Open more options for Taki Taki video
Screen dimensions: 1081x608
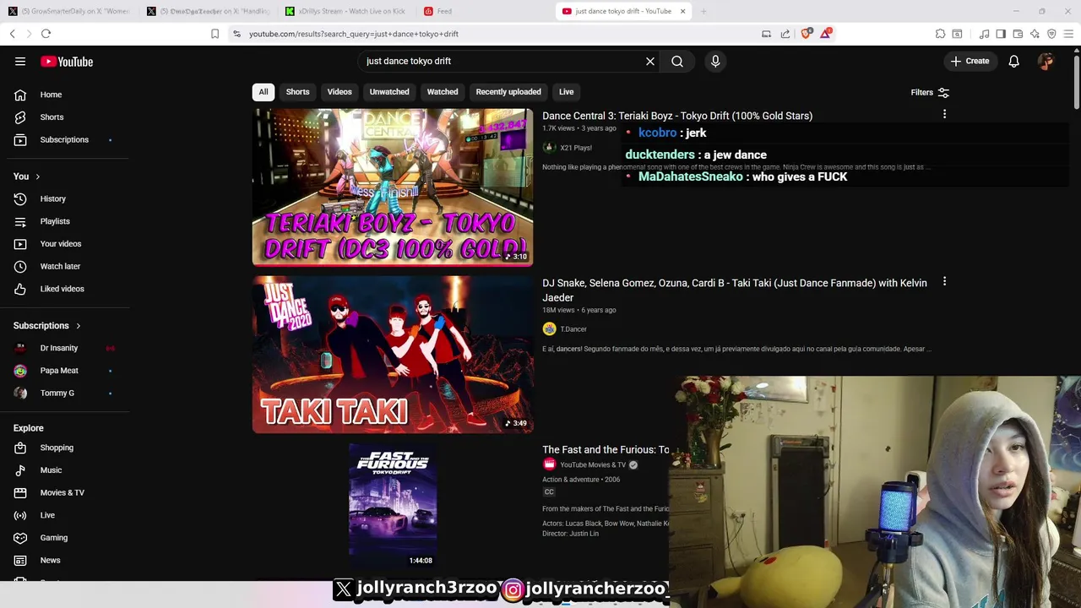point(944,281)
